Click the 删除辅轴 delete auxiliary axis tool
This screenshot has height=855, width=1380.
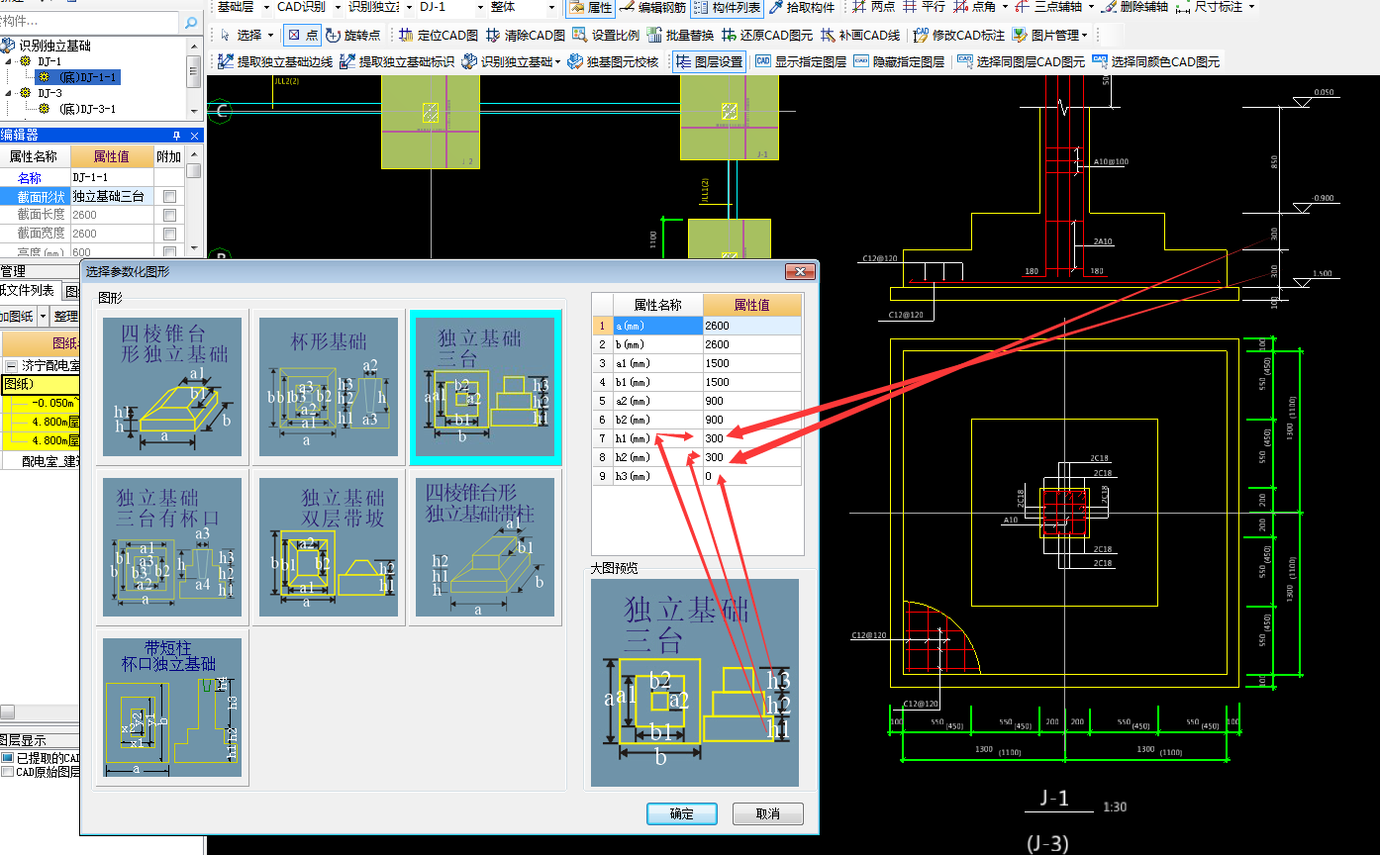(1134, 8)
